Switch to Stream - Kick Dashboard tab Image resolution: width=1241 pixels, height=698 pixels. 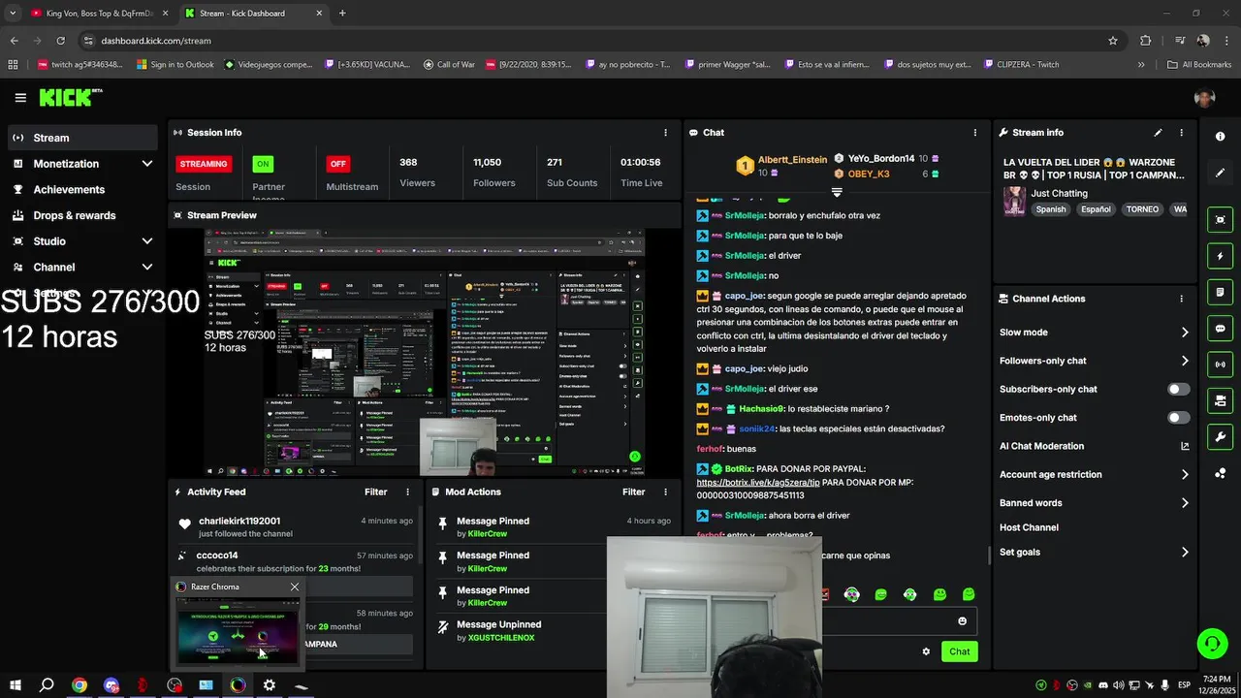pyautogui.click(x=254, y=14)
